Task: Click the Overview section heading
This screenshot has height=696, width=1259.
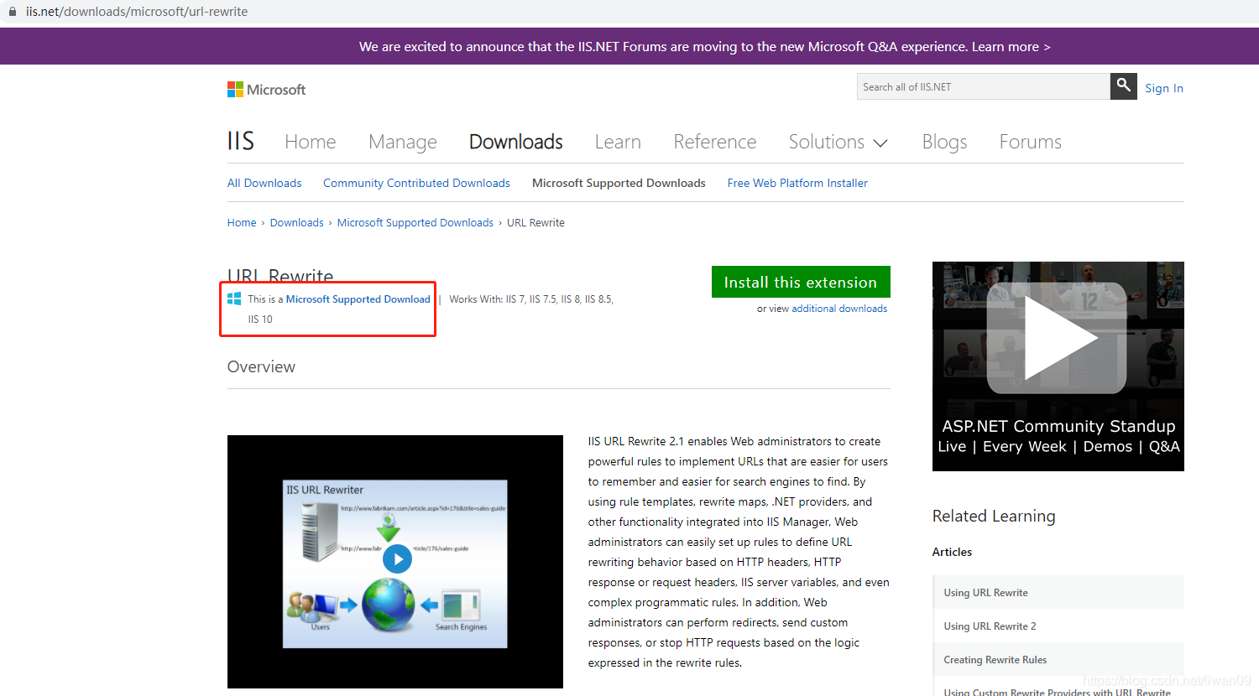Action: (x=261, y=366)
